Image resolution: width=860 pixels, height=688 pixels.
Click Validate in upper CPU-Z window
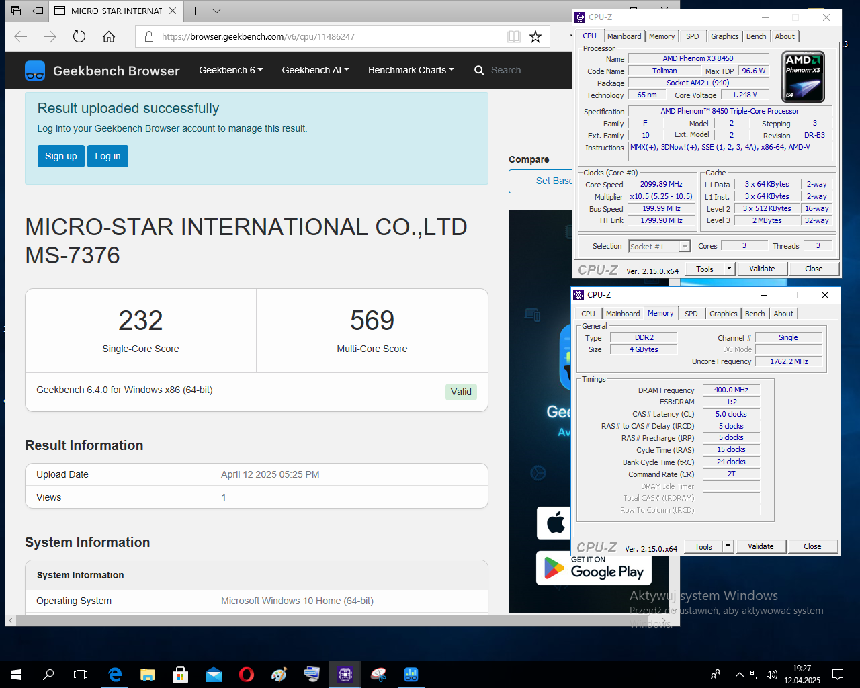[x=762, y=269]
